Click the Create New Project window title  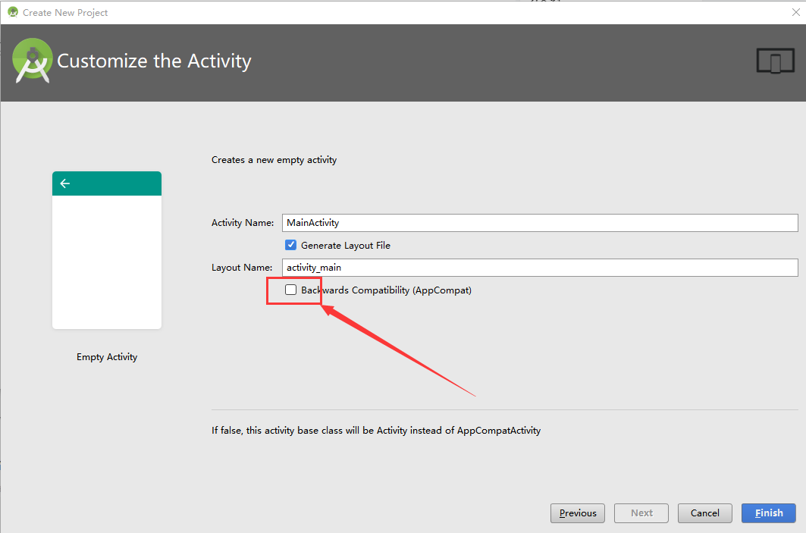click(x=65, y=12)
